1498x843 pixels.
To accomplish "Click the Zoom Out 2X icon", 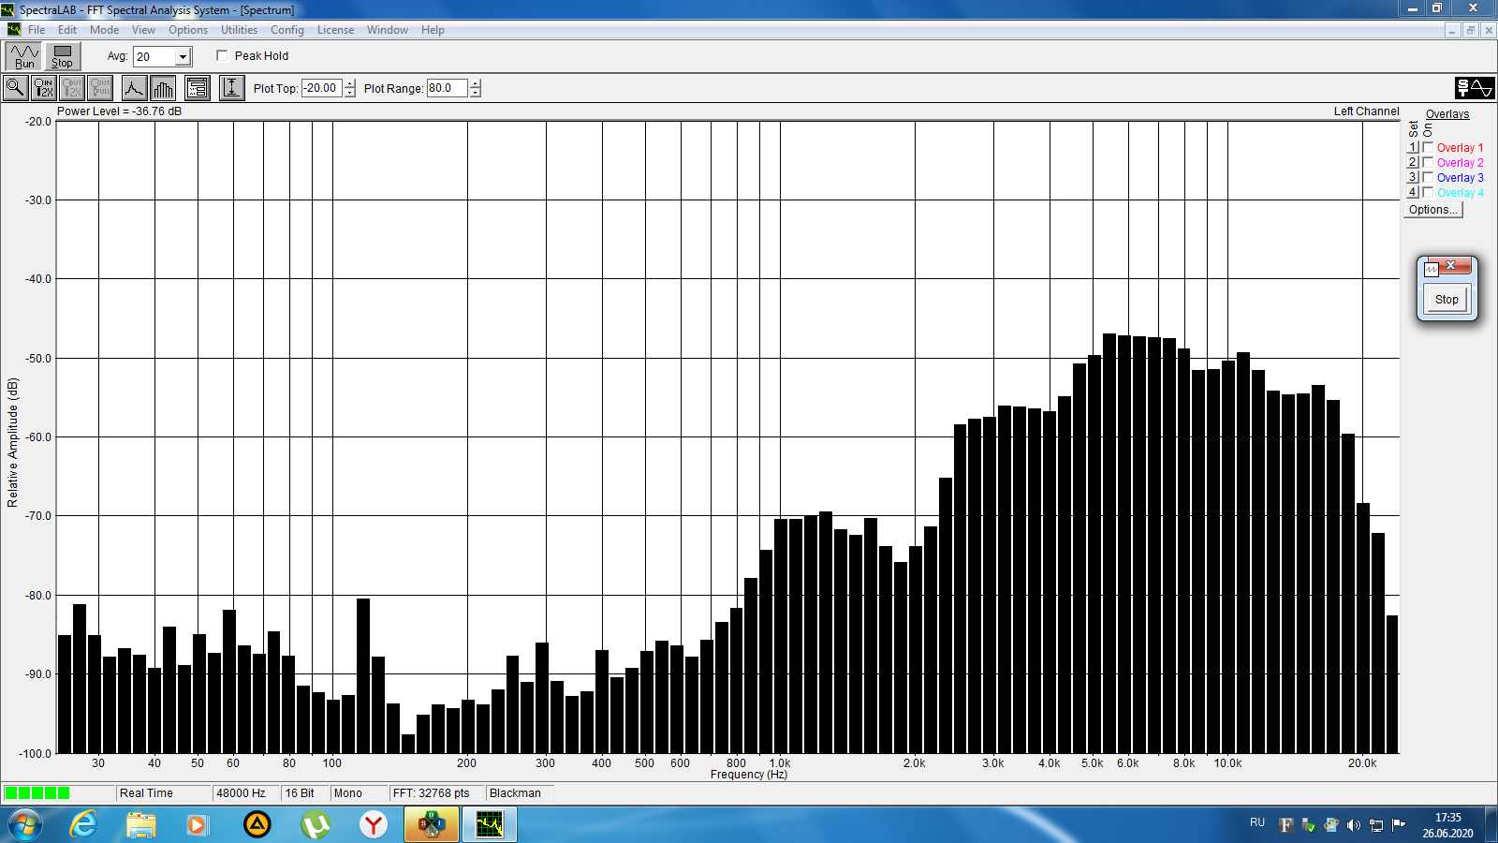I will point(72,88).
